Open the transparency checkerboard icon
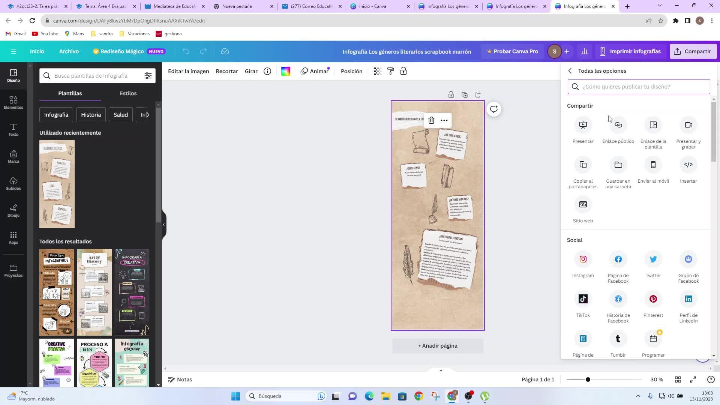 point(378,71)
